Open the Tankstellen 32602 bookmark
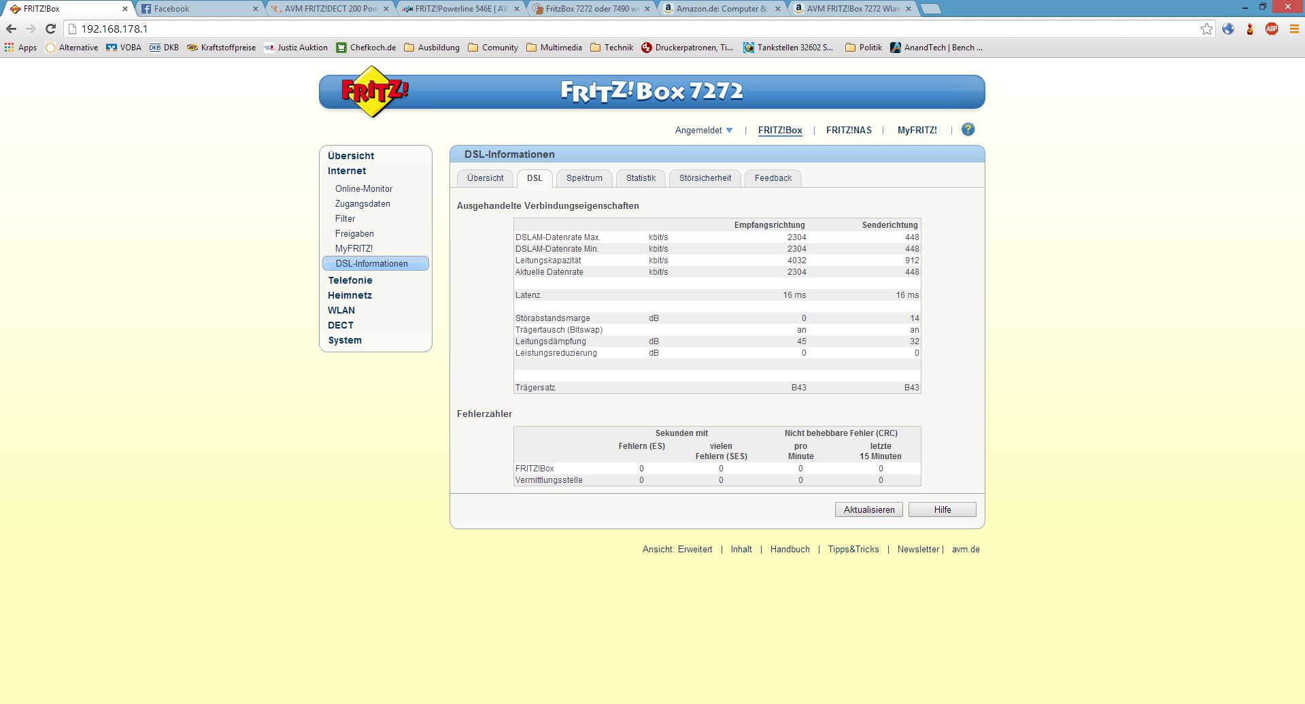This screenshot has height=704, width=1305. (x=788, y=48)
